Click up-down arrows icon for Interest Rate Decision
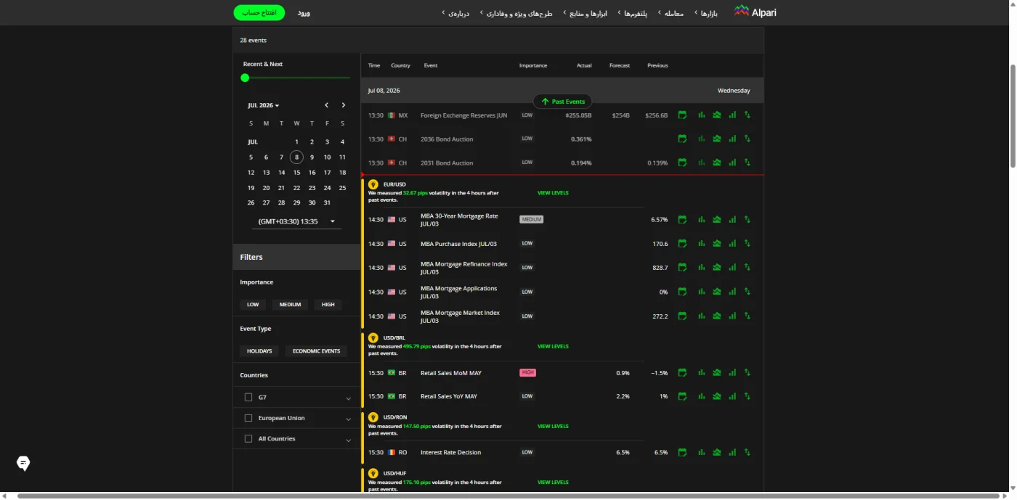 [x=747, y=452]
